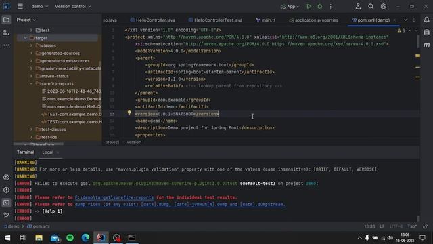433x244 pixels.
Task: Expand the generated-sources folder
Action: pyautogui.click(x=31, y=53)
